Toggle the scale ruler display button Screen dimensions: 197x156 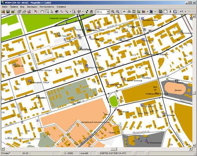click(129, 12)
